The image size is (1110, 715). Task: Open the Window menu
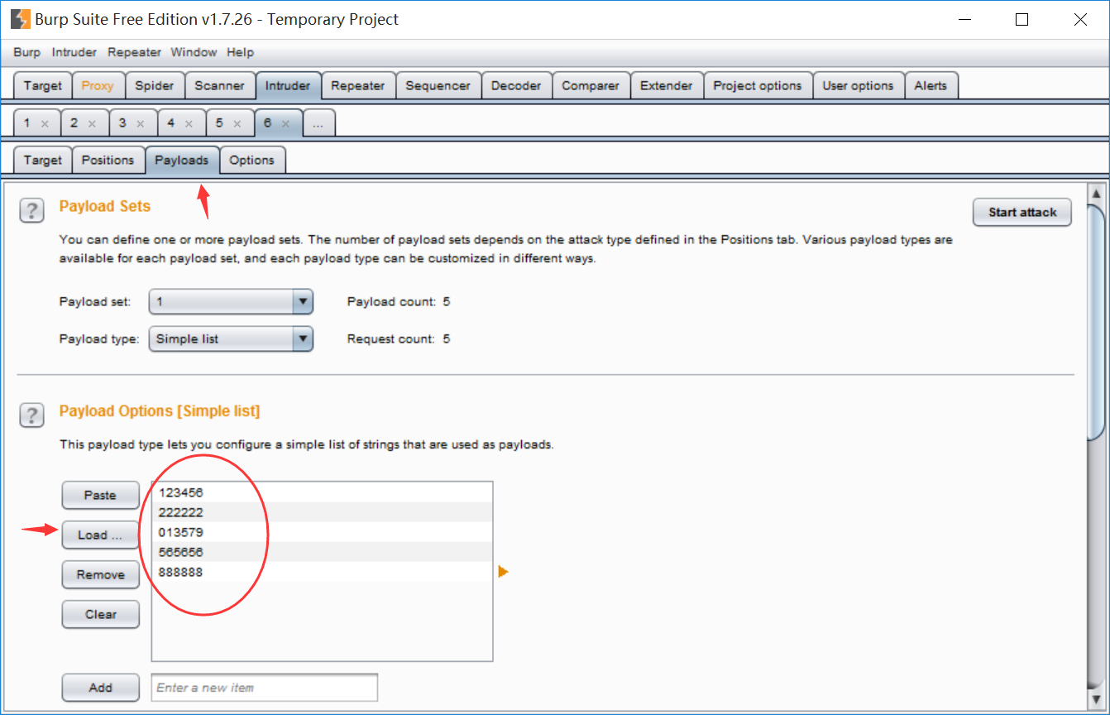[x=194, y=52]
